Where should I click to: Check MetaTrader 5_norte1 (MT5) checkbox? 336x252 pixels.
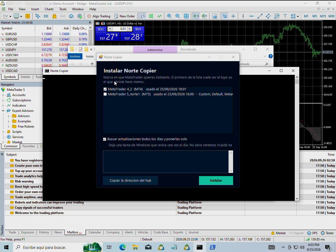[x=105, y=94]
